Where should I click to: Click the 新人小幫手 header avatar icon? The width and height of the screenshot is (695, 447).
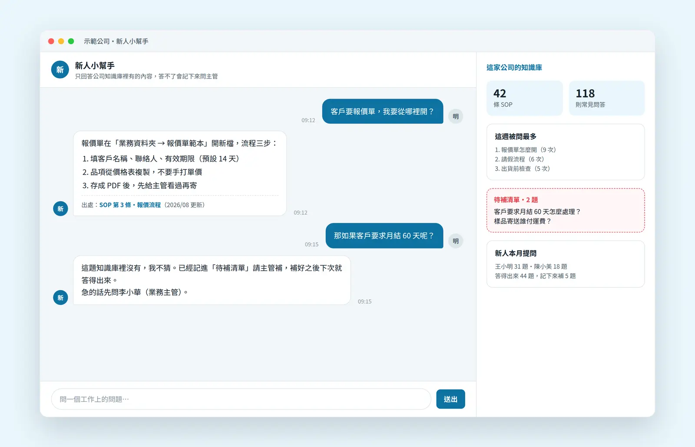(60, 70)
